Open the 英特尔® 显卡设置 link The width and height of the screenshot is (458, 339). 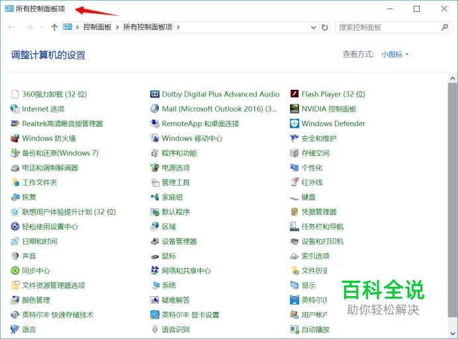pyautogui.click(x=191, y=315)
